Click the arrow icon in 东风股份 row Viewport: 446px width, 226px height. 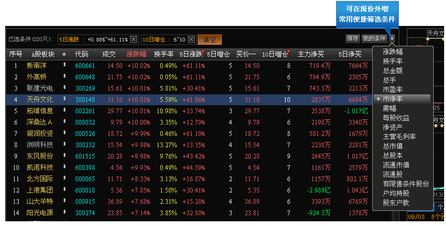click(x=65, y=155)
